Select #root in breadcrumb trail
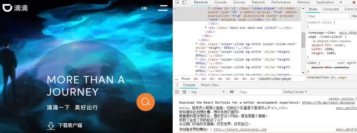357x133 pixels. click(186, 79)
